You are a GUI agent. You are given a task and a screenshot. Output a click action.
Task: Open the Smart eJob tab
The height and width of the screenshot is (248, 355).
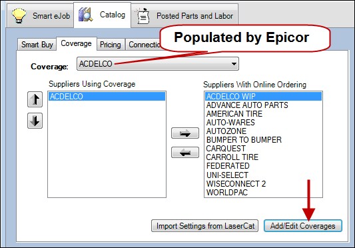pos(41,16)
